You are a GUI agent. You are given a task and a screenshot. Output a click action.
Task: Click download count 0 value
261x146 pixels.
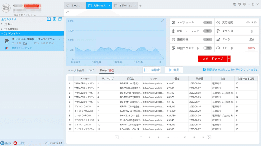(x=251, y=31)
